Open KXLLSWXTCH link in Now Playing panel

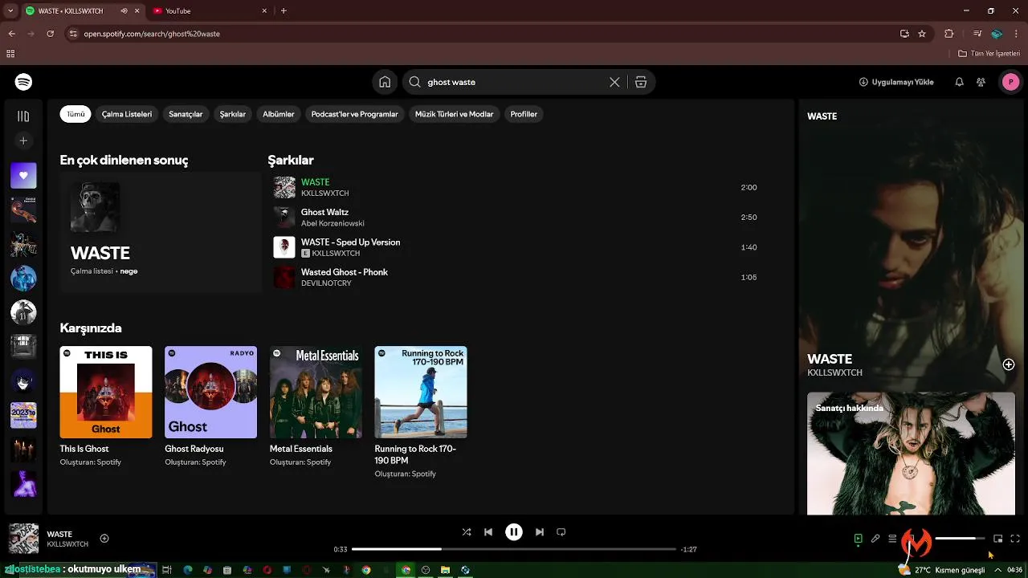point(834,372)
